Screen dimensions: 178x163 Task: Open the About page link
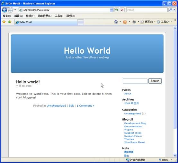(x=128, y=94)
